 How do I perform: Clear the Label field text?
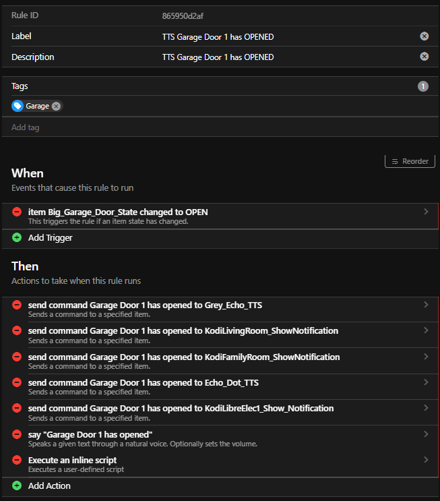pos(424,36)
